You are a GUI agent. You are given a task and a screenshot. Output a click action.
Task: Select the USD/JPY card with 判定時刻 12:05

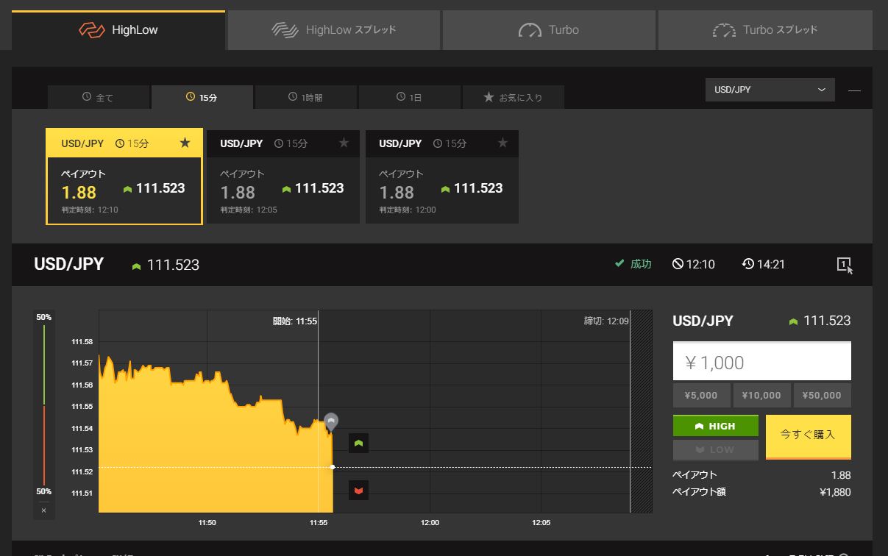pyautogui.click(x=283, y=177)
